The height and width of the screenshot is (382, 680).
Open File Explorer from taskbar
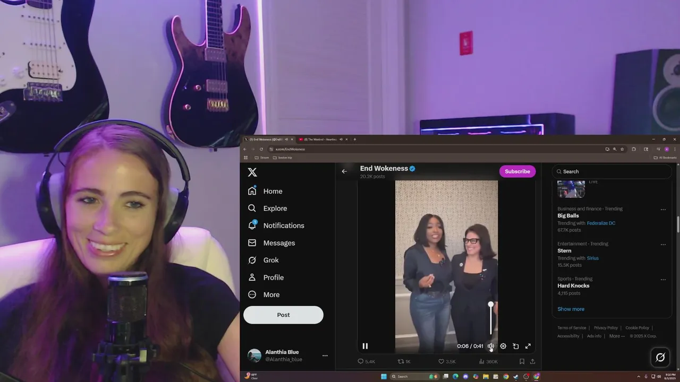pyautogui.click(x=486, y=377)
